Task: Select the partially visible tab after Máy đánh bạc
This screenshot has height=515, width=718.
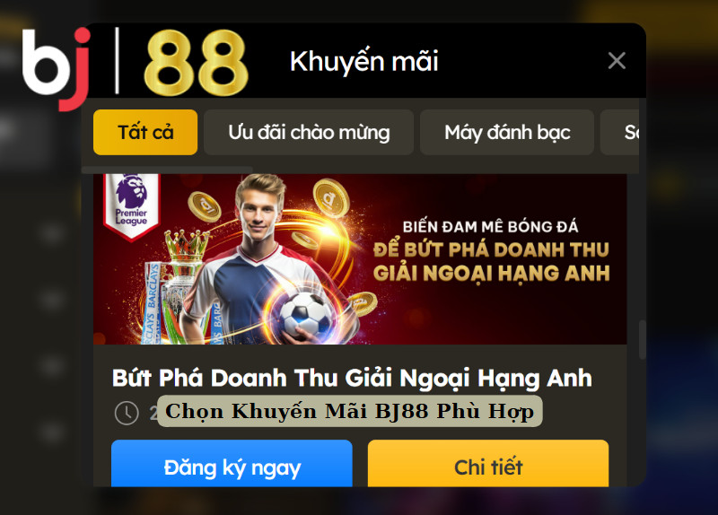Action: tap(620, 132)
